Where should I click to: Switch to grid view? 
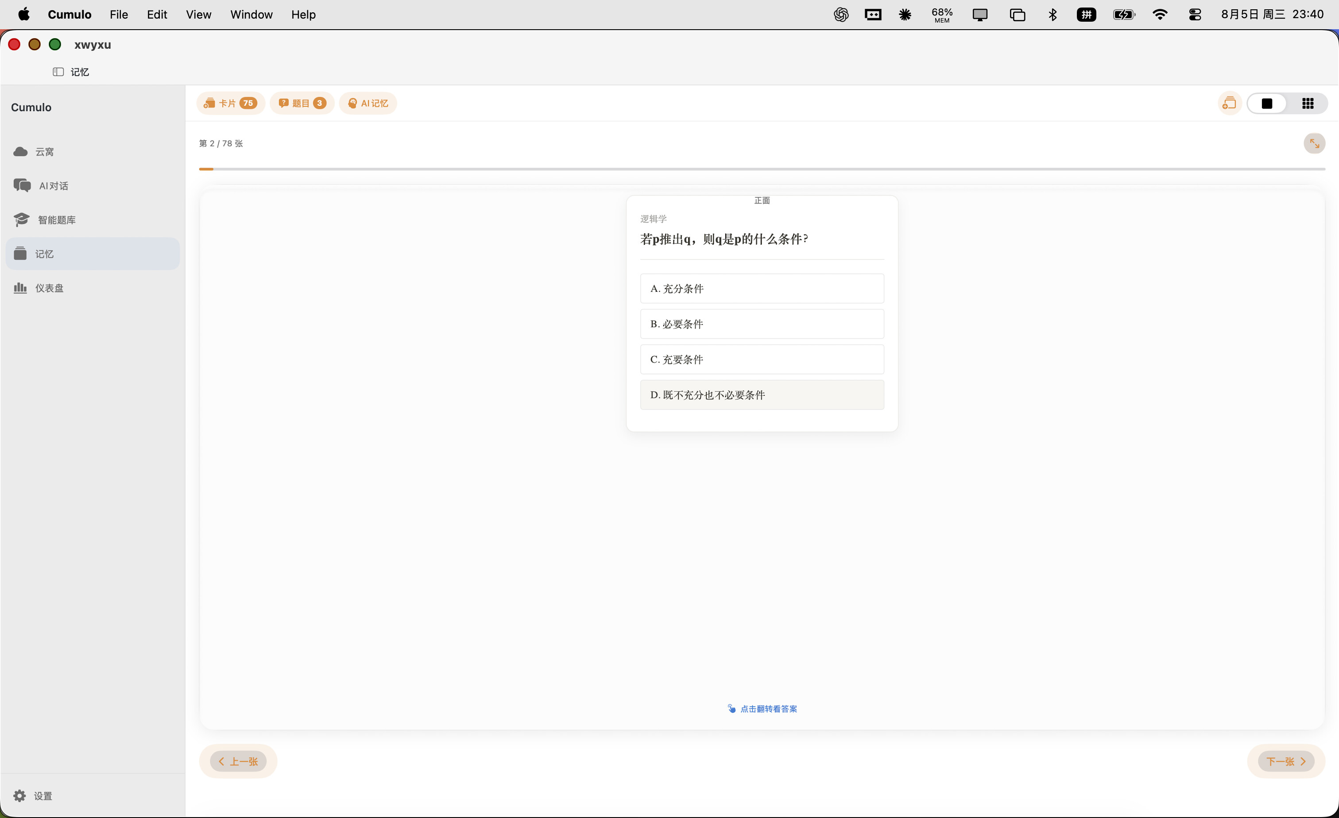tap(1308, 103)
